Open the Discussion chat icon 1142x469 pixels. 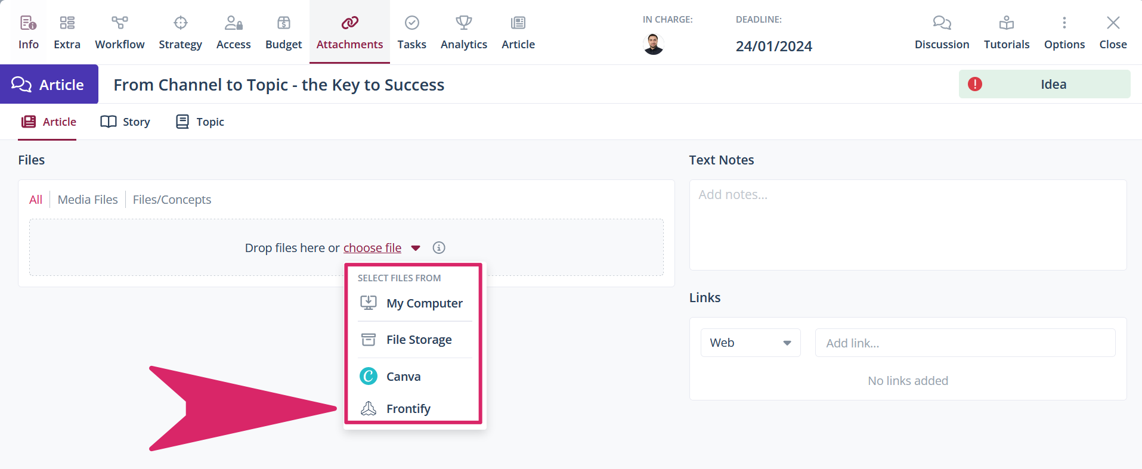(x=942, y=23)
